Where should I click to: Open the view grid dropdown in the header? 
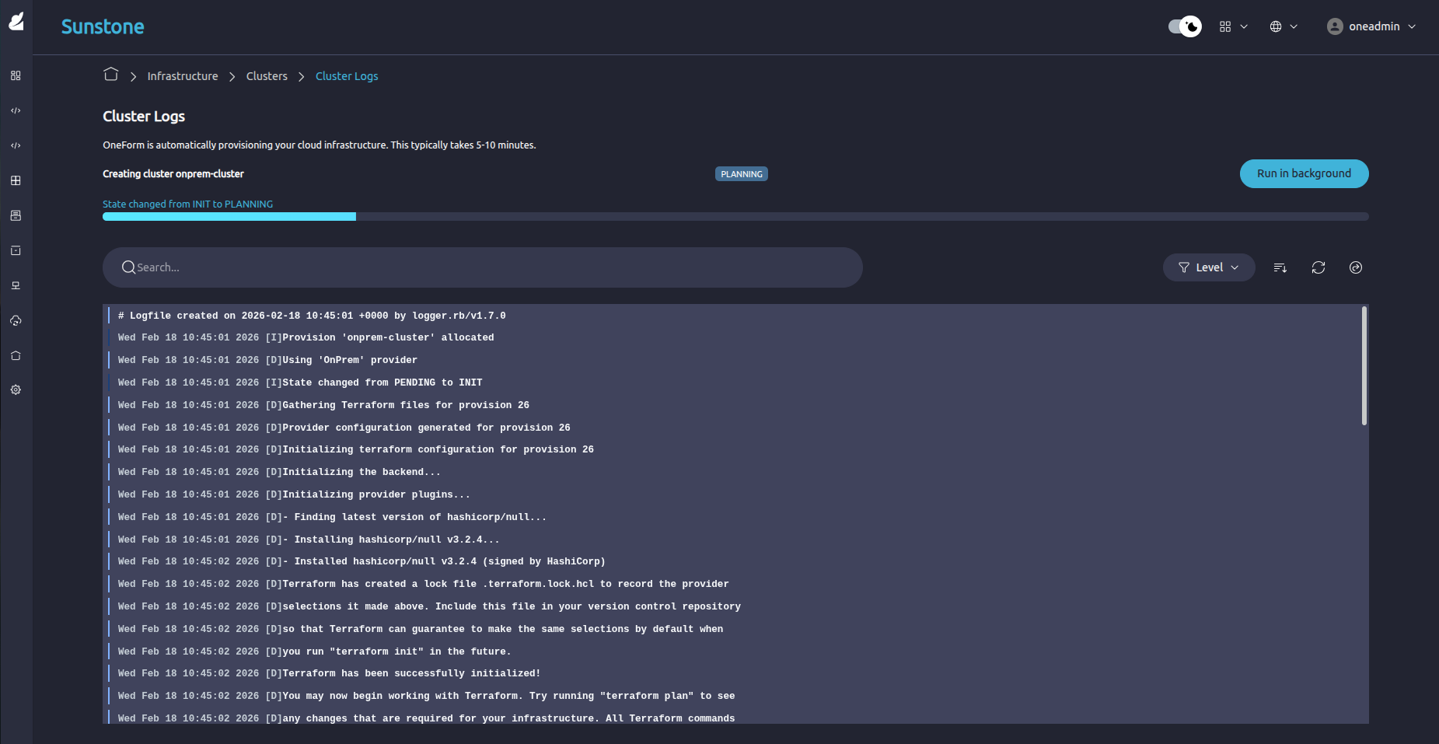coord(1233,26)
